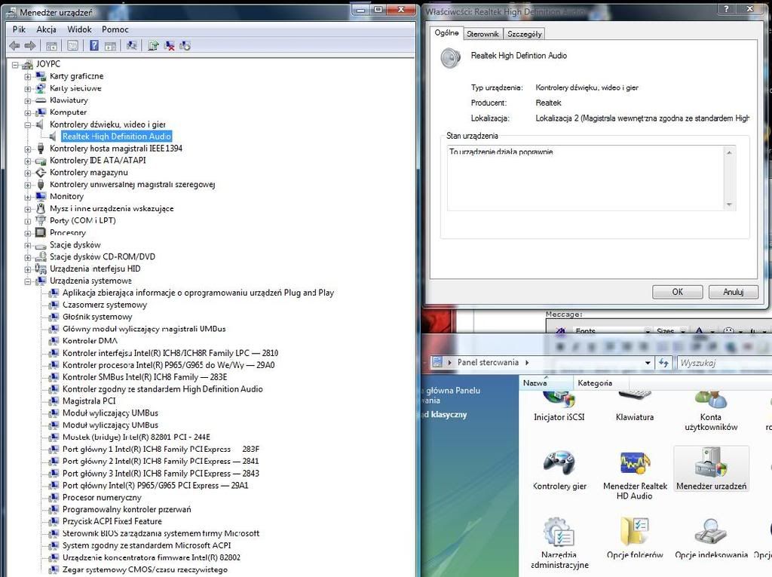This screenshot has height=577, width=772.
Task: Select Mysz i inne urządzenia wskazujące node
Action: click(112, 209)
